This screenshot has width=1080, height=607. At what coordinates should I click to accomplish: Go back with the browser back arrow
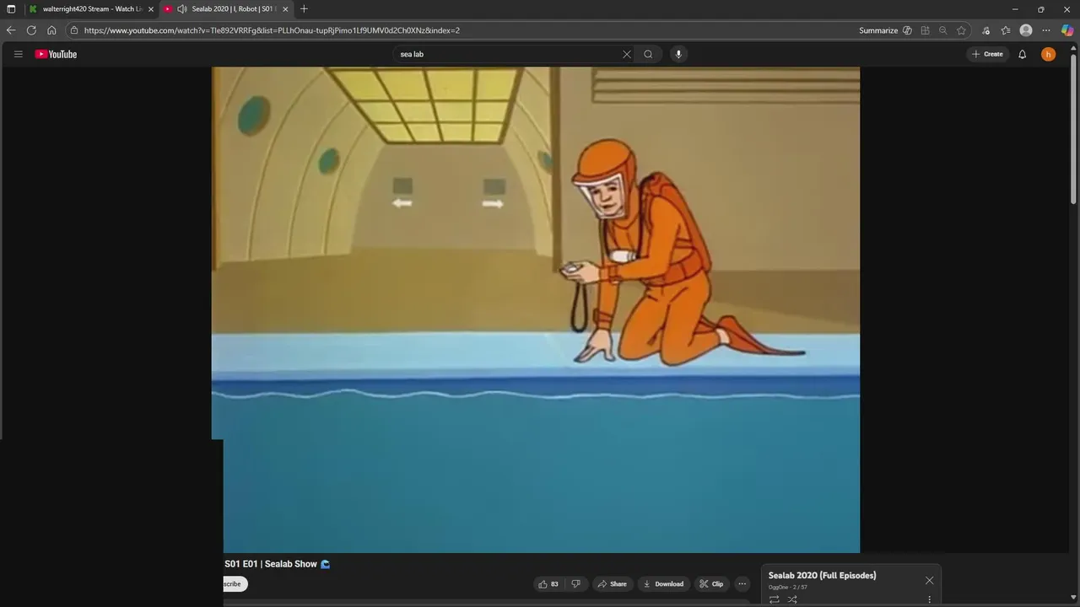[x=11, y=30]
